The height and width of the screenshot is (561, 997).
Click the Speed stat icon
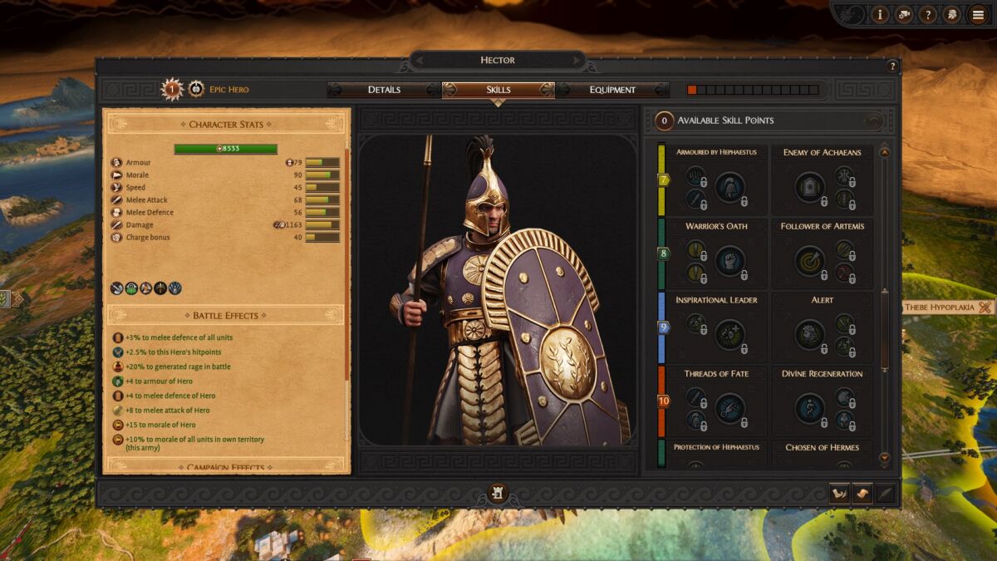tap(116, 188)
